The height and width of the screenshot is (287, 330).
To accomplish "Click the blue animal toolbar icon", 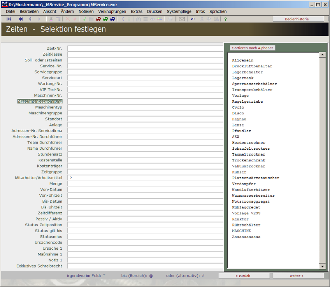I will 112,19.
